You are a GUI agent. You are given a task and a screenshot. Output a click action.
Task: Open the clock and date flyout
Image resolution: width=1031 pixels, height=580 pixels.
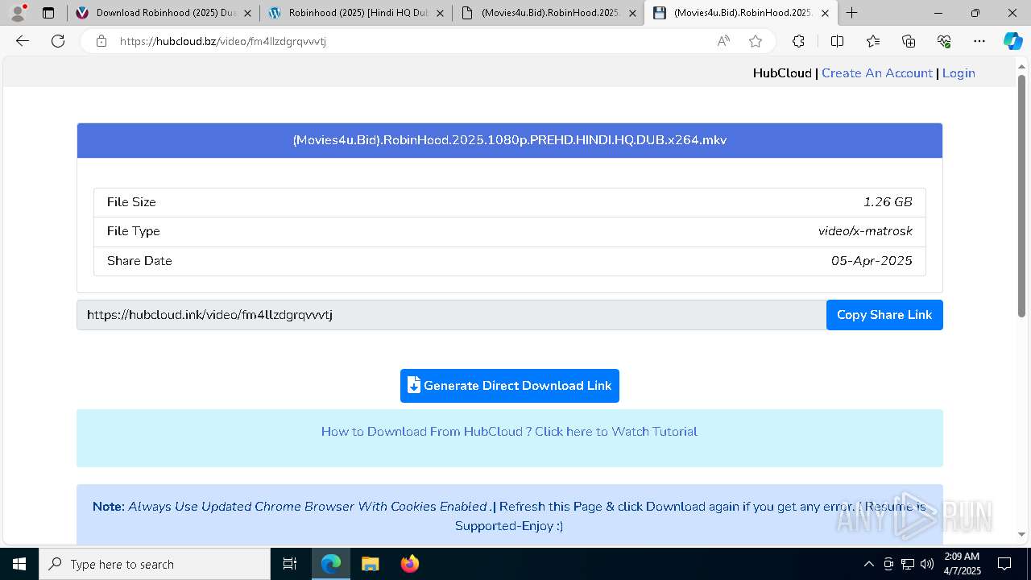(962, 564)
